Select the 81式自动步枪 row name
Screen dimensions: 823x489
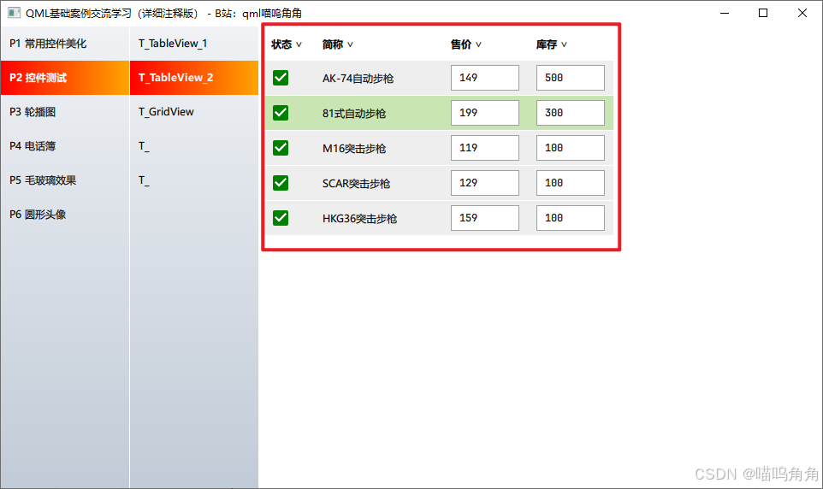[x=354, y=114]
